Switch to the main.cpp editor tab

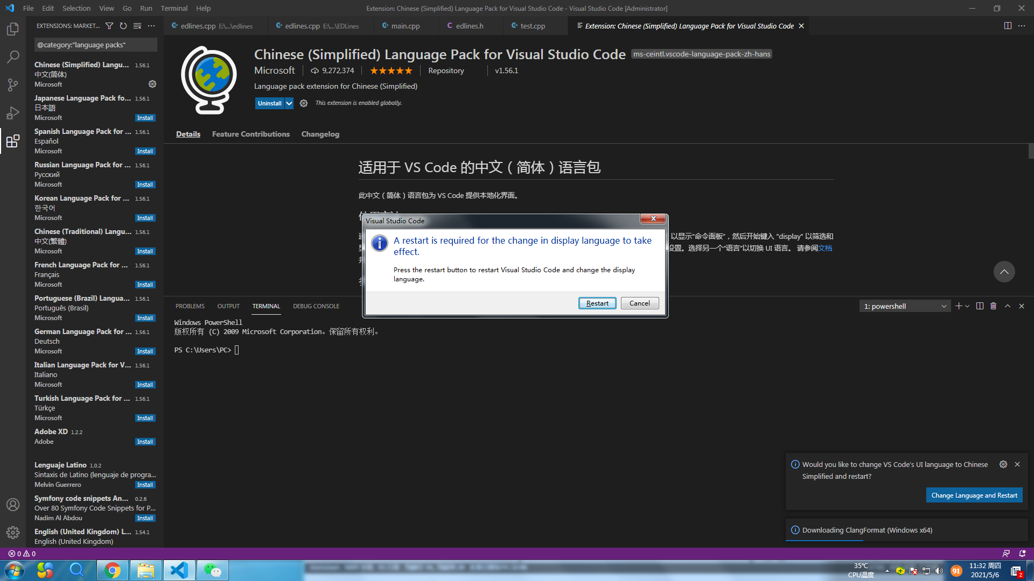click(405, 26)
